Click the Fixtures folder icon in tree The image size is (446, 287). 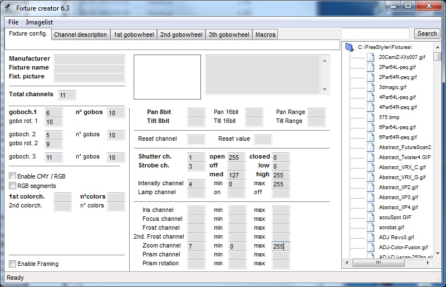[x=349, y=47]
